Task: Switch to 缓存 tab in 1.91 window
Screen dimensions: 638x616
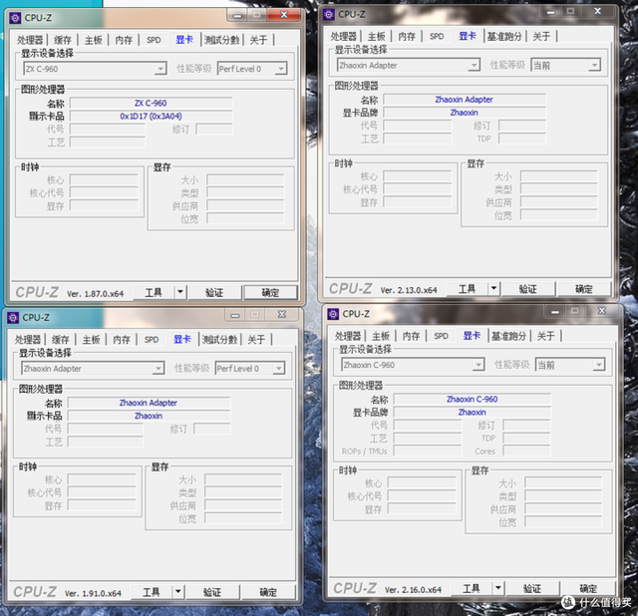Action: (60, 339)
